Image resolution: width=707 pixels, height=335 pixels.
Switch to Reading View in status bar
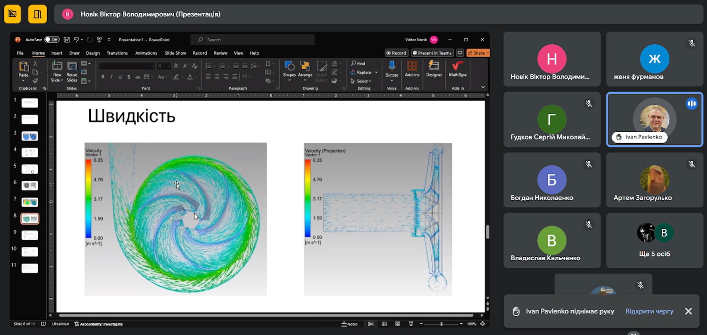[x=398, y=324]
